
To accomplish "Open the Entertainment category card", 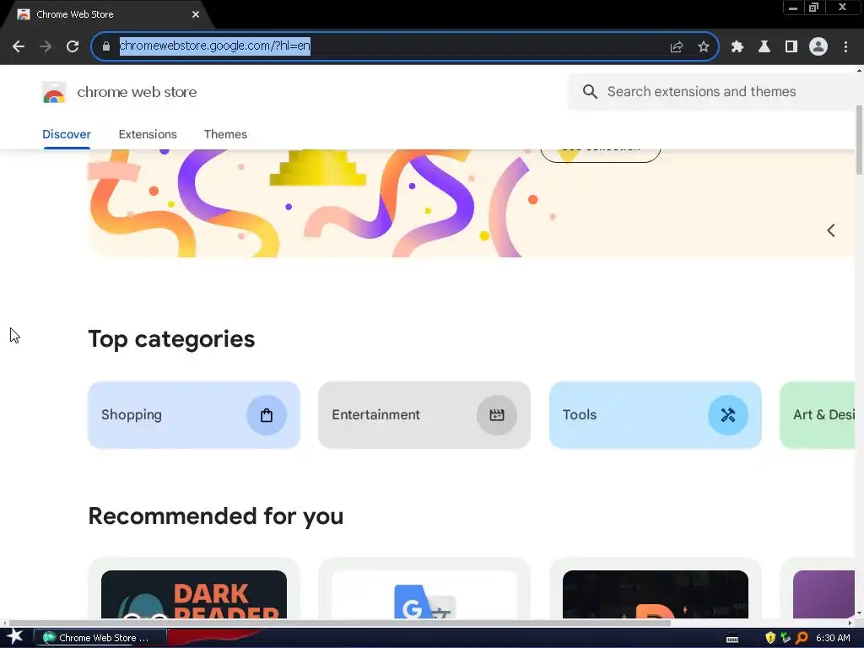I will [x=424, y=415].
